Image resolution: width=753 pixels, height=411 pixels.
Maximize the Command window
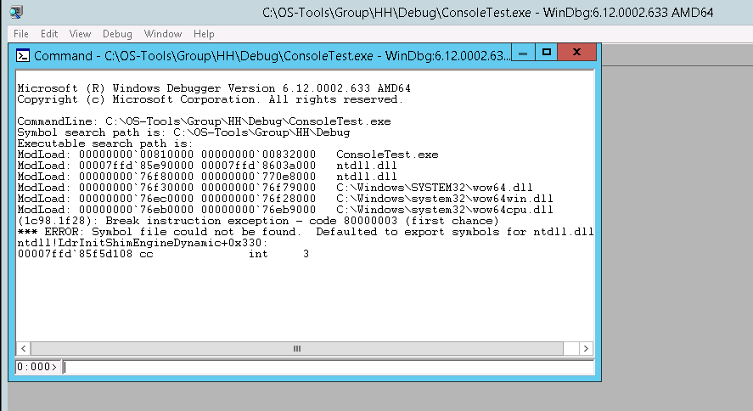(546, 53)
